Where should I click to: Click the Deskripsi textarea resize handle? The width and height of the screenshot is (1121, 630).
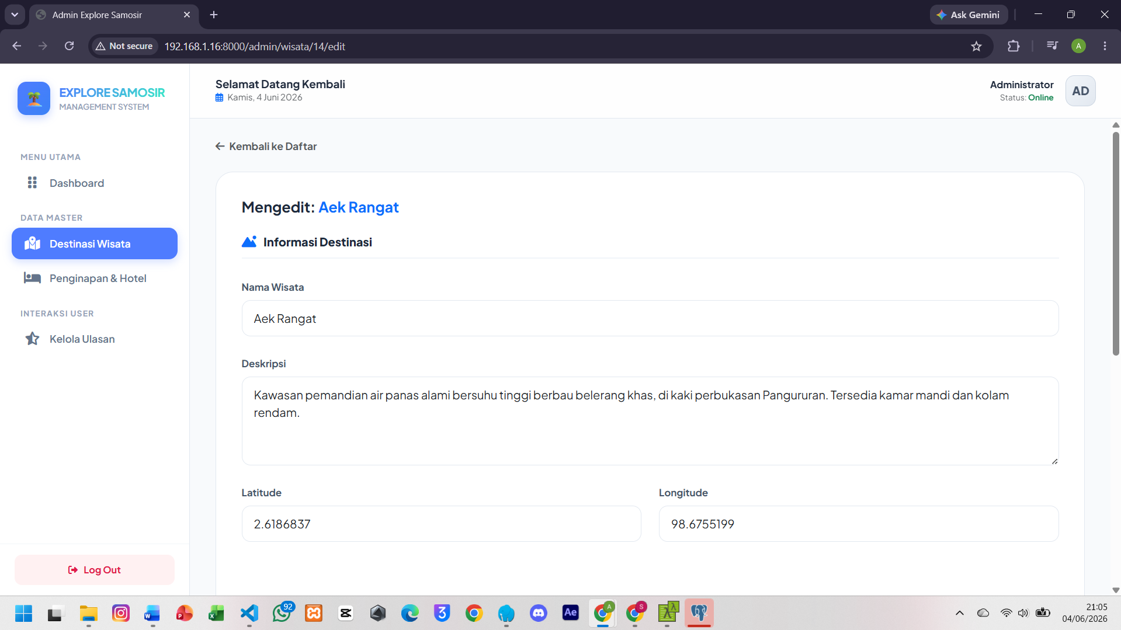[x=1054, y=461]
